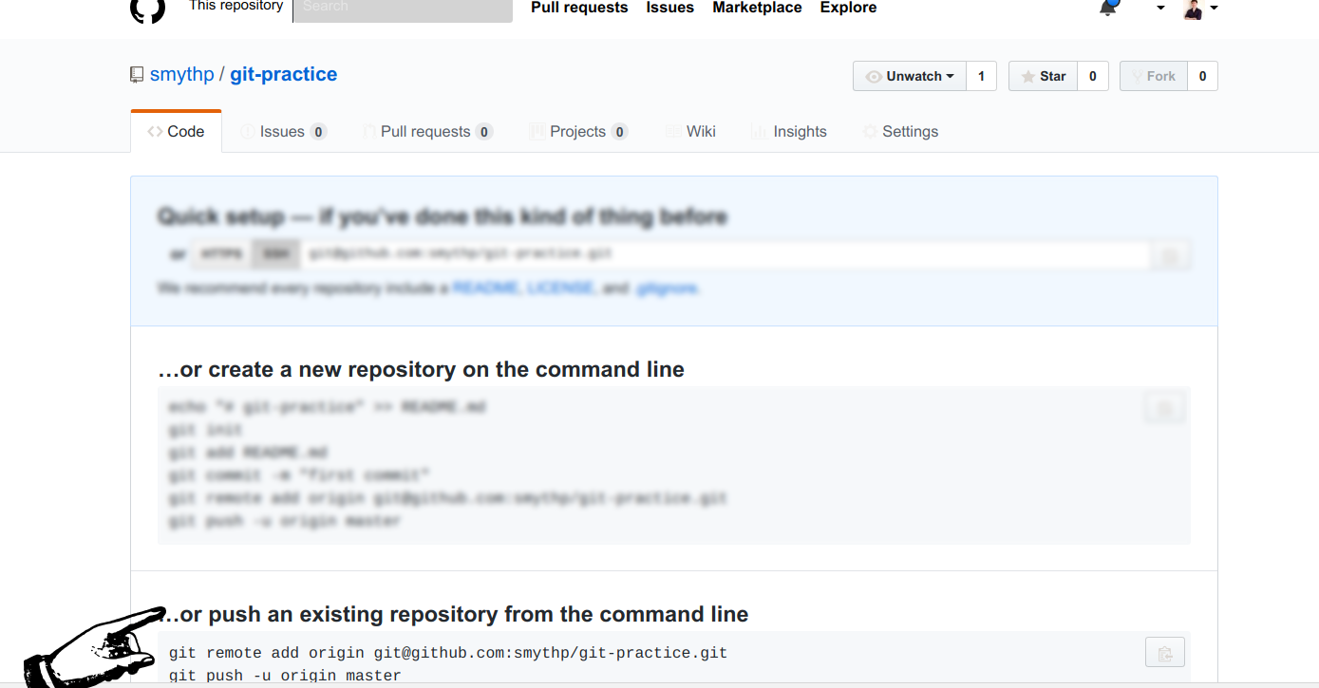
Task: Open the git-practice repository link
Action: [283, 74]
